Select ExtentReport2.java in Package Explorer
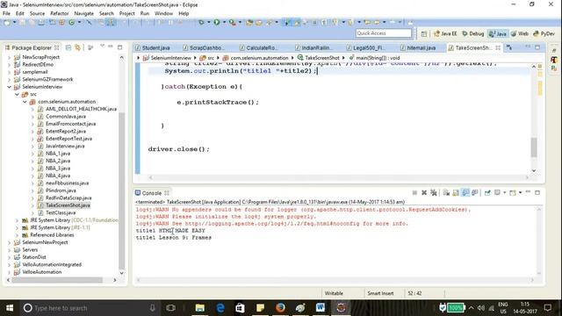This screenshot has width=562, height=316. 66,131
